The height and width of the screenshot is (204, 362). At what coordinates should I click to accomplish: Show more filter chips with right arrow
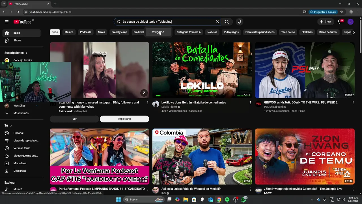pyautogui.click(x=354, y=32)
